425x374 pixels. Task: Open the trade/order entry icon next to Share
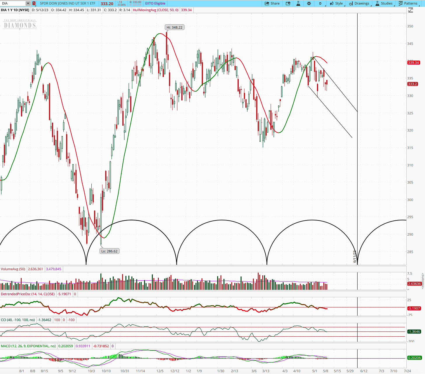point(288,4)
